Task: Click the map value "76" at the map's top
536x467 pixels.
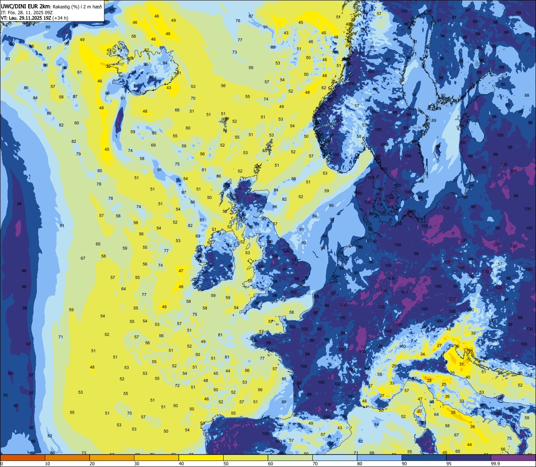Action: 238,21
